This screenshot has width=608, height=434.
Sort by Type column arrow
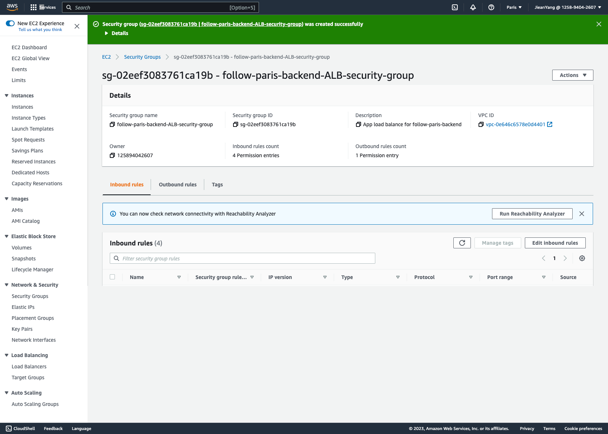(x=398, y=277)
